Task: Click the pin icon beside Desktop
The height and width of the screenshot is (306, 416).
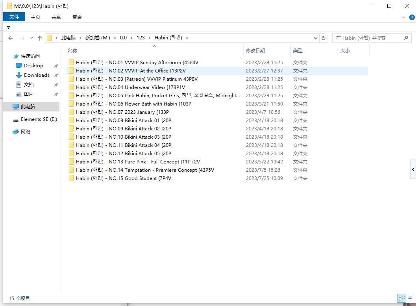Action: point(56,65)
